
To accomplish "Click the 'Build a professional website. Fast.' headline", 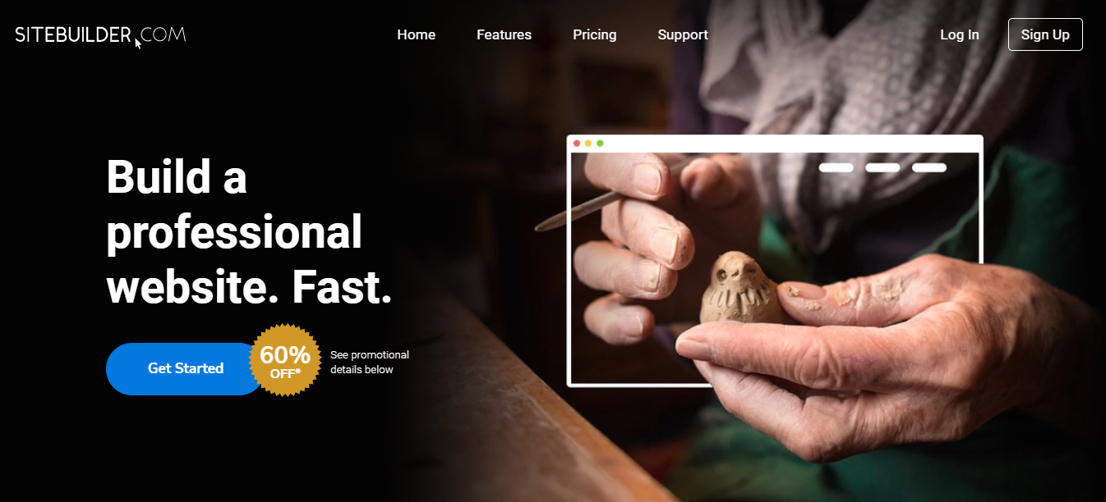I will point(250,232).
